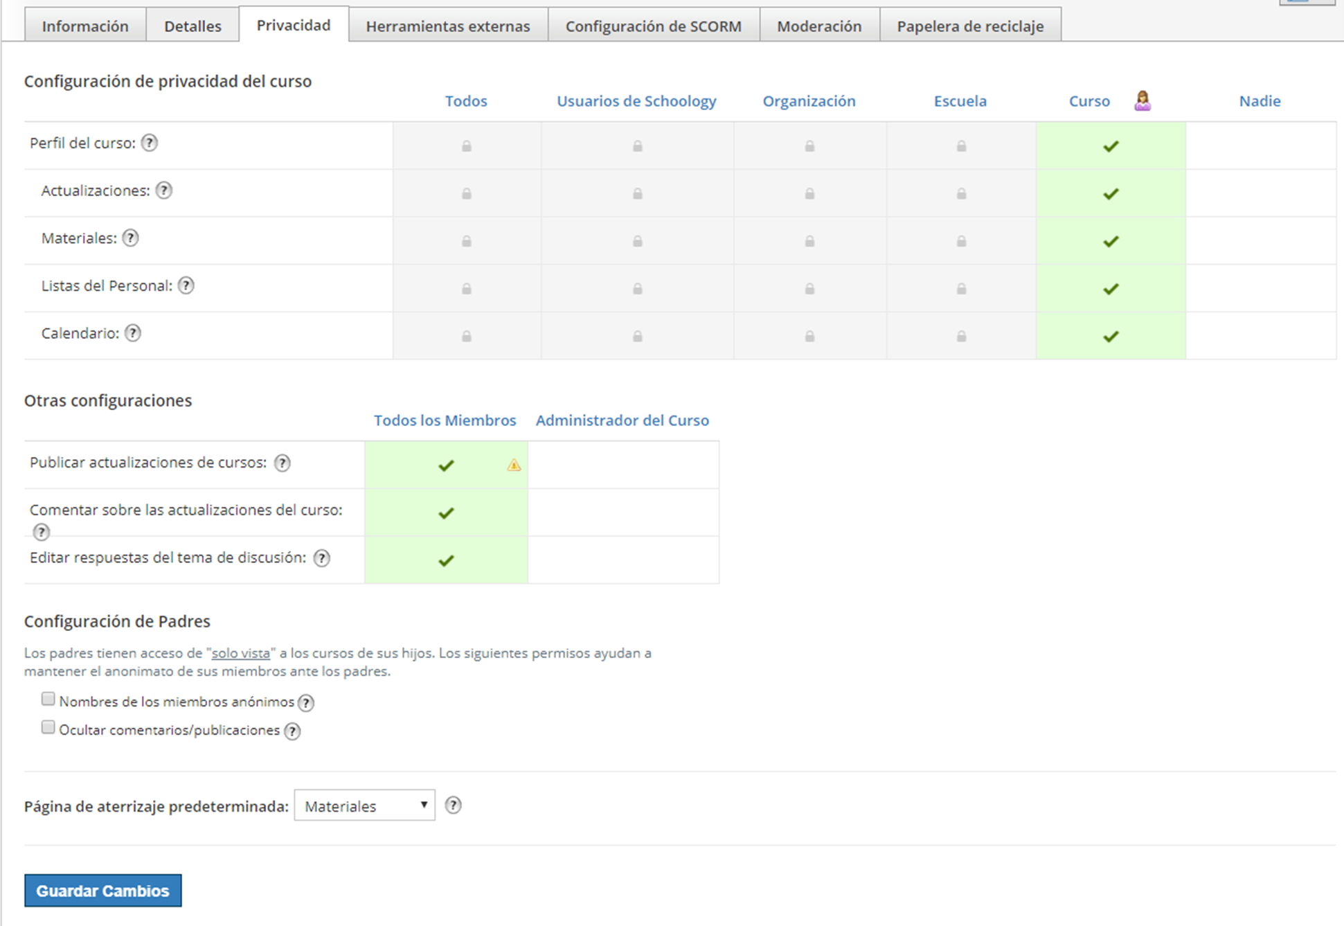The image size is (1344, 926).
Task: Click the Guardar Cambios button
Action: click(x=102, y=890)
